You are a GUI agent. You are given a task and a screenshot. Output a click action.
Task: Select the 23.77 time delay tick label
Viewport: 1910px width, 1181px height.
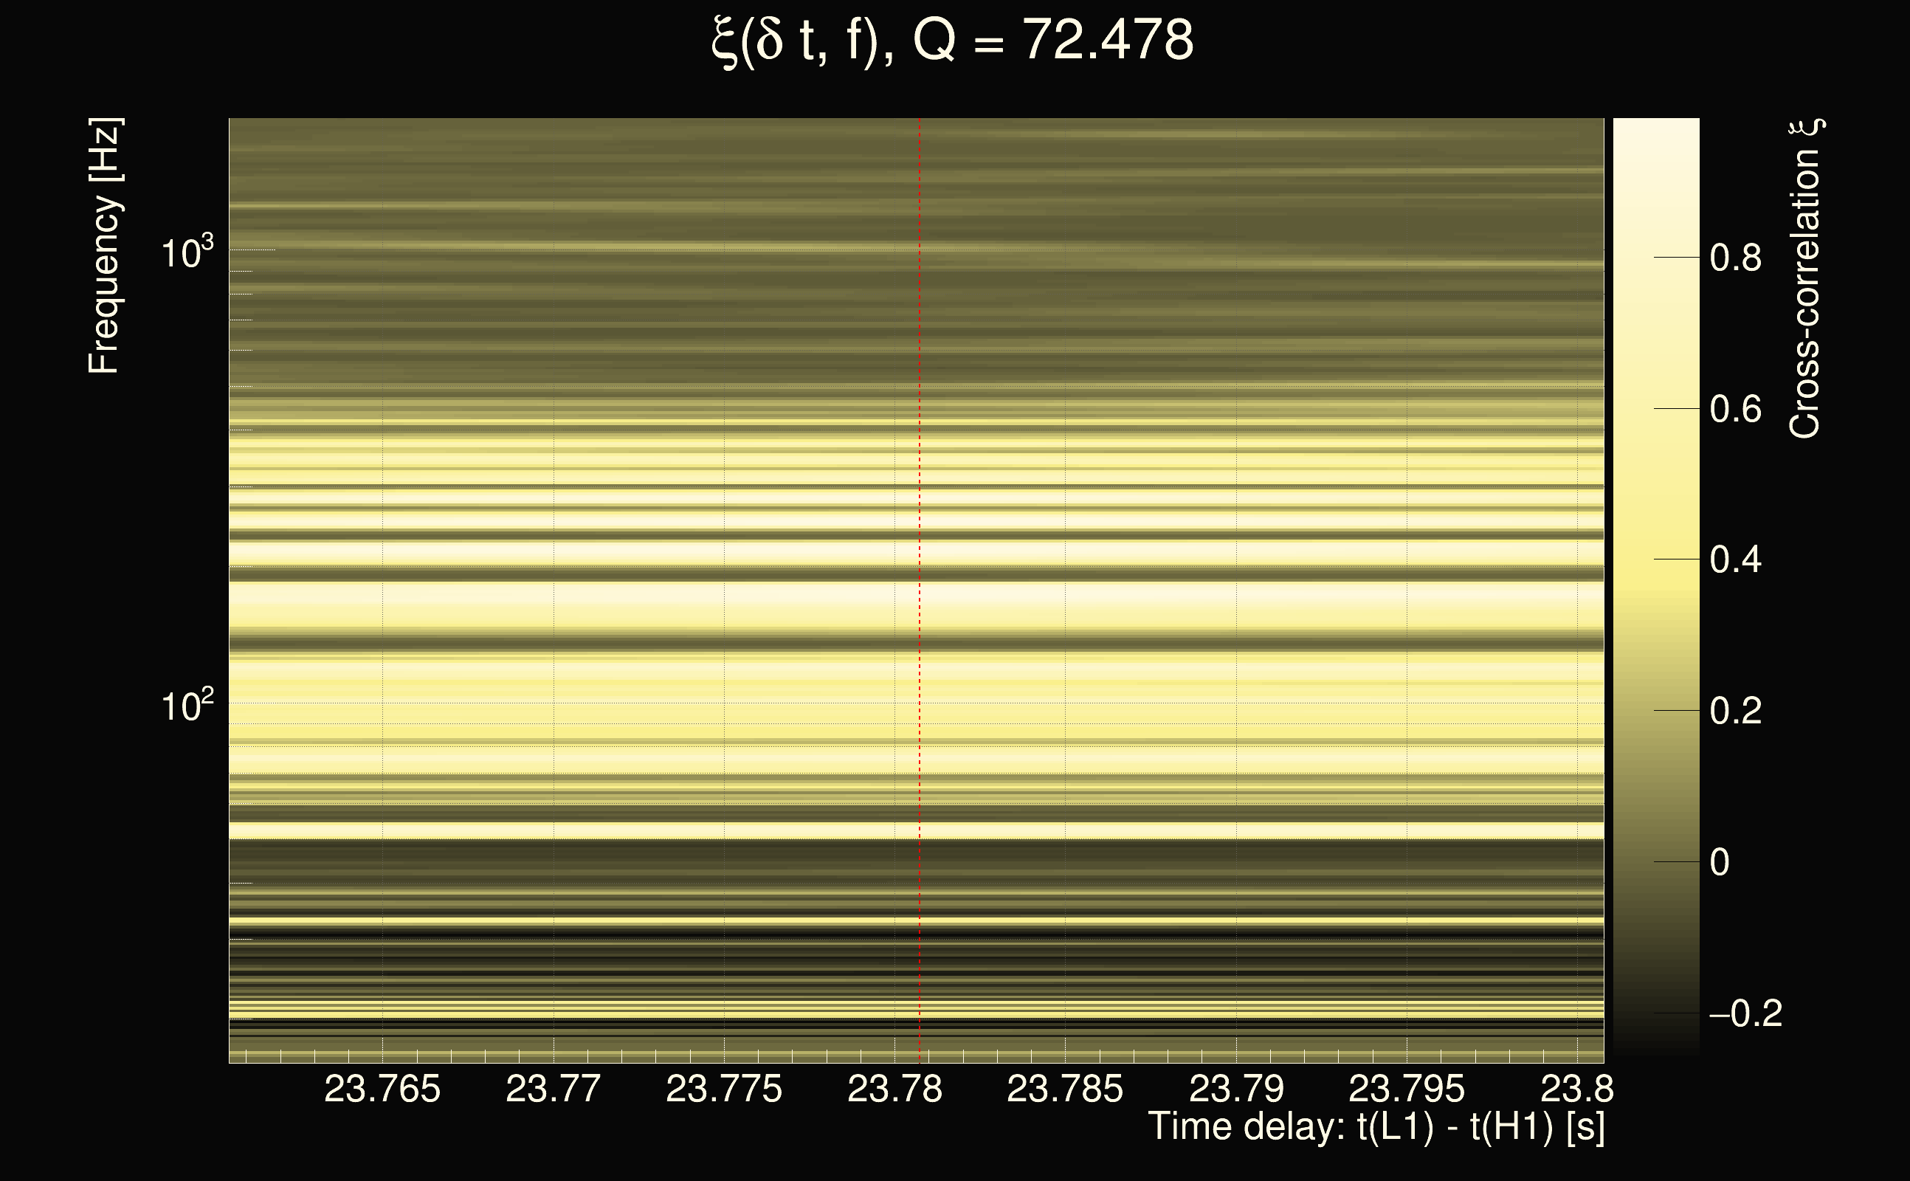pos(553,1089)
